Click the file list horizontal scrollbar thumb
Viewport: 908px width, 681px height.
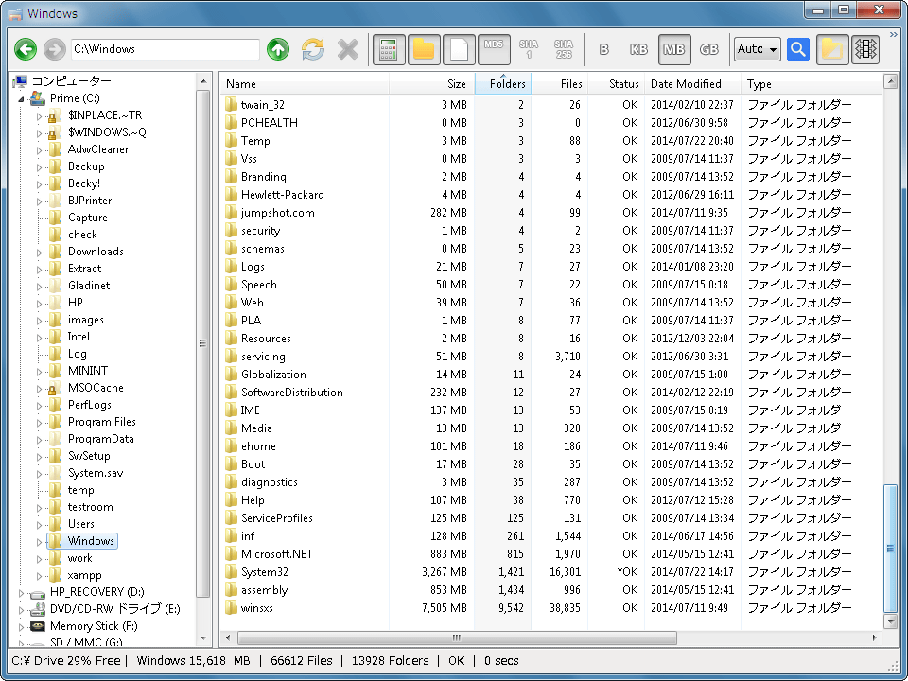457,638
